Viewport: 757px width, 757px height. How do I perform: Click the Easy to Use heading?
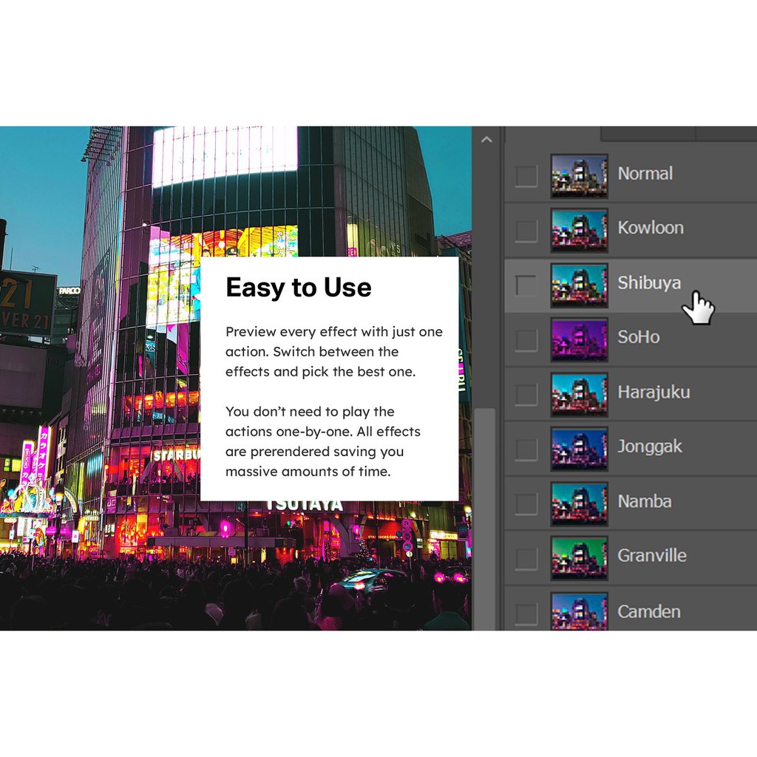click(x=298, y=288)
